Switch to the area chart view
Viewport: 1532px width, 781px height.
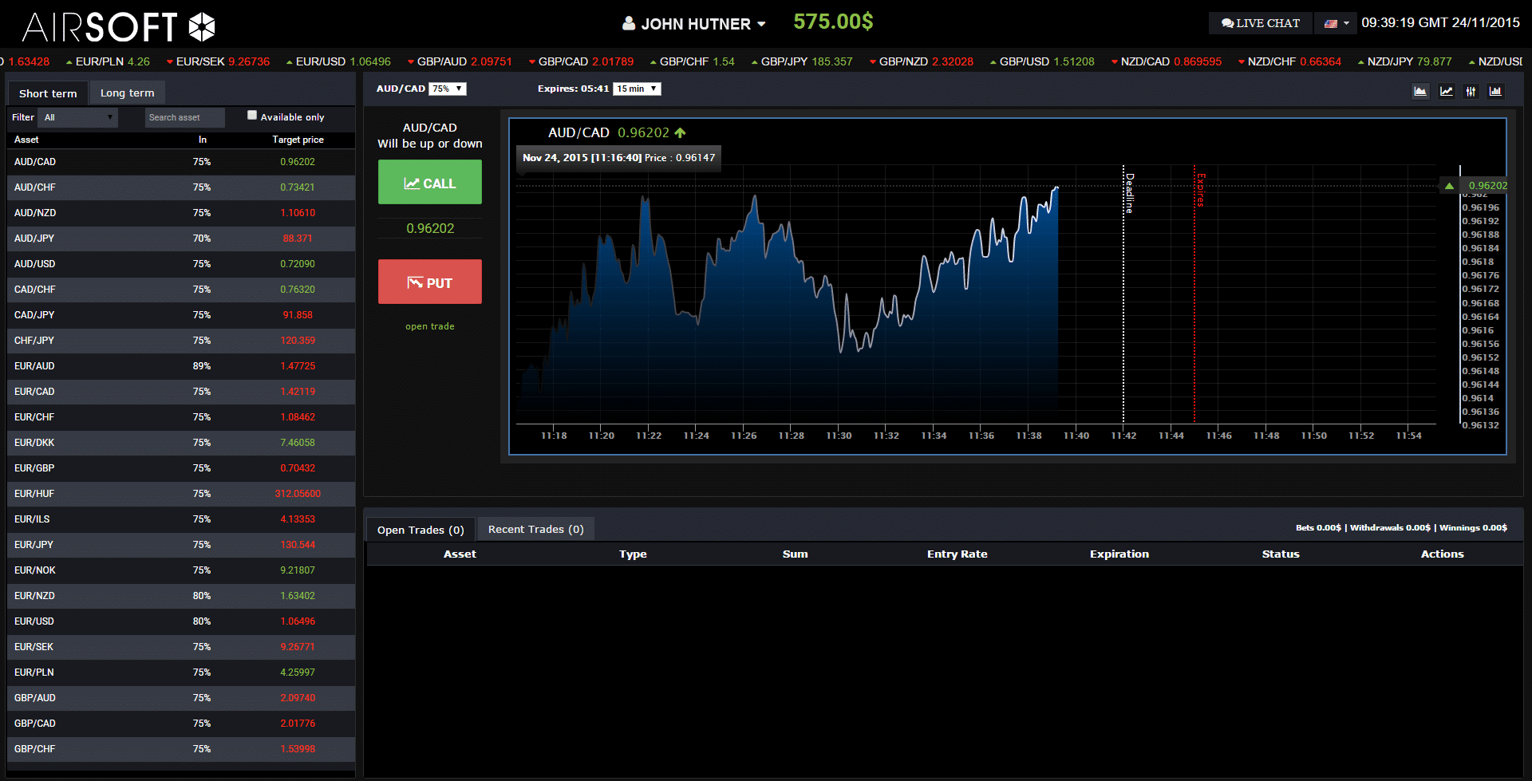coord(1420,92)
